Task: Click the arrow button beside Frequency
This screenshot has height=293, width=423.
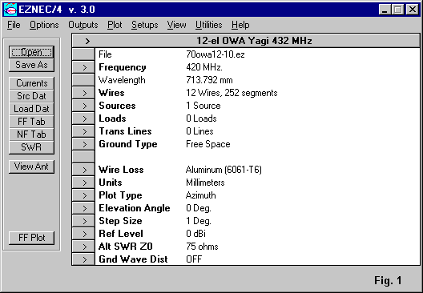Action: pyautogui.click(x=83, y=67)
